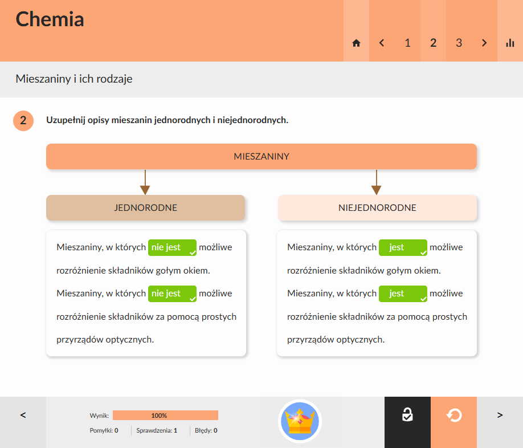Click the check answers lock icon
This screenshot has width=523, height=448.
[407, 416]
